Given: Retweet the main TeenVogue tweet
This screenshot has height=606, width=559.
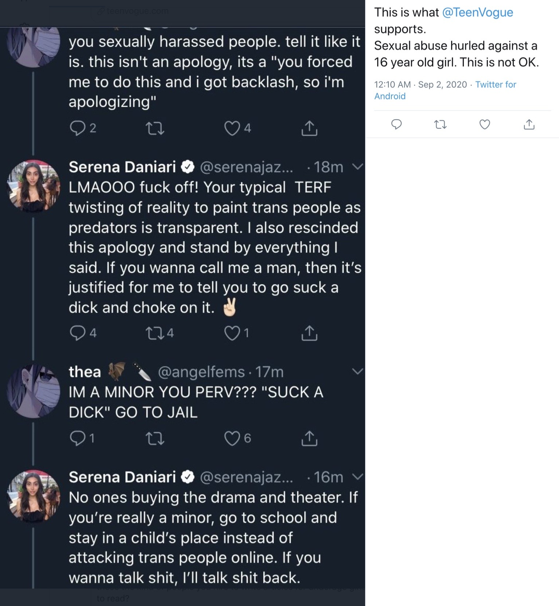Looking at the screenshot, I should click(440, 125).
